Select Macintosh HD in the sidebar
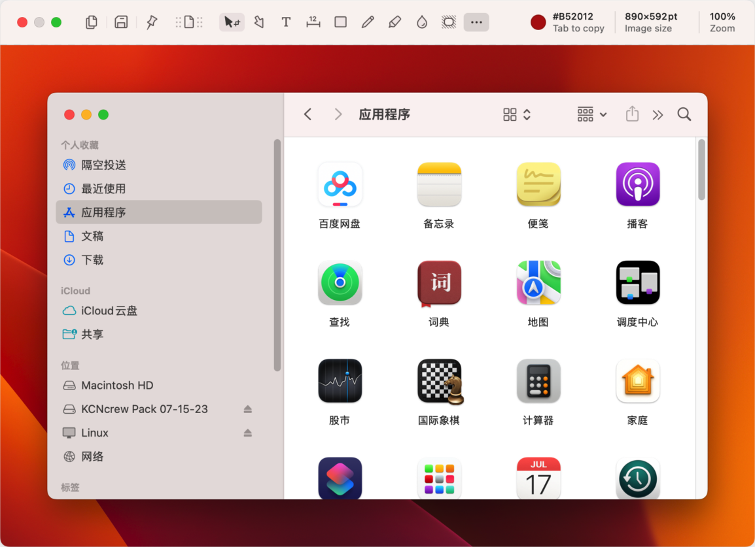Screen dimensions: 755x547 [159, 386]
